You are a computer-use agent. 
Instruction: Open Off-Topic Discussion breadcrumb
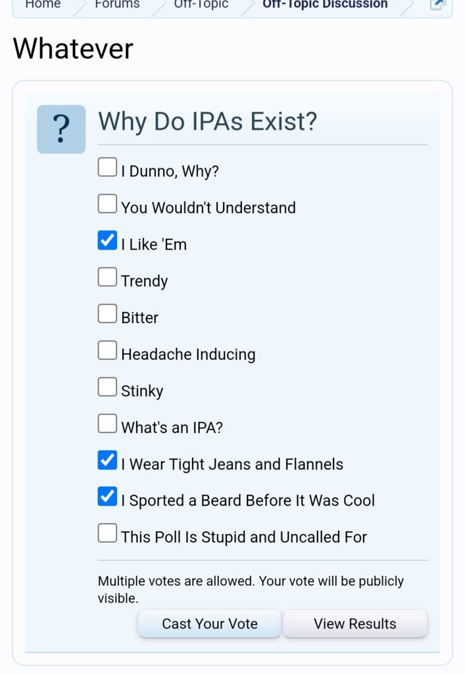pos(325,5)
